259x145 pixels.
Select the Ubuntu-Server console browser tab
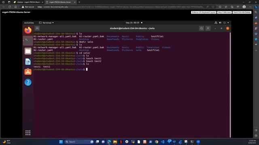click(x=60, y=2)
